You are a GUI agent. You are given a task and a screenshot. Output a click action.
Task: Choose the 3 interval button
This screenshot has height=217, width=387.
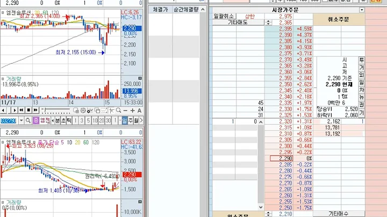tap(82, 120)
